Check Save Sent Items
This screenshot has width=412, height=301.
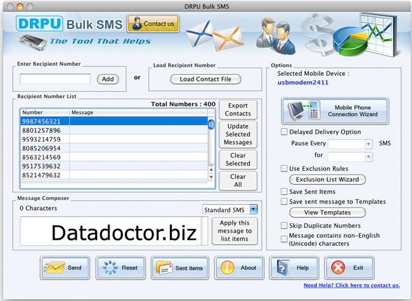pos(284,192)
